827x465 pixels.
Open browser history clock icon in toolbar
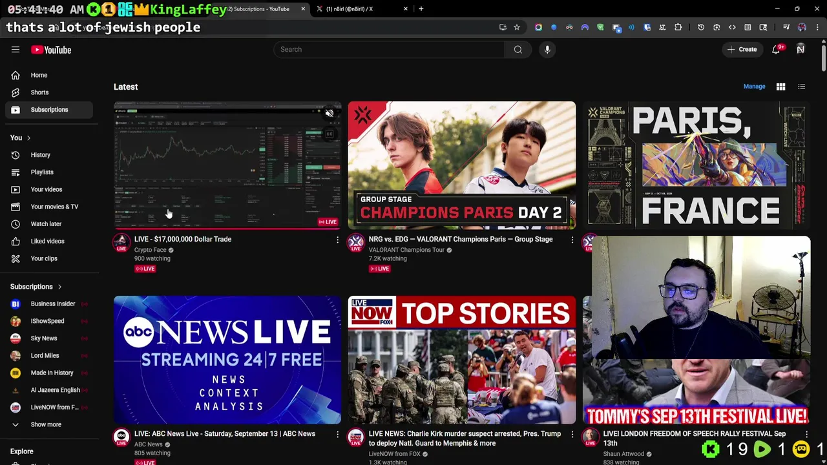701,27
